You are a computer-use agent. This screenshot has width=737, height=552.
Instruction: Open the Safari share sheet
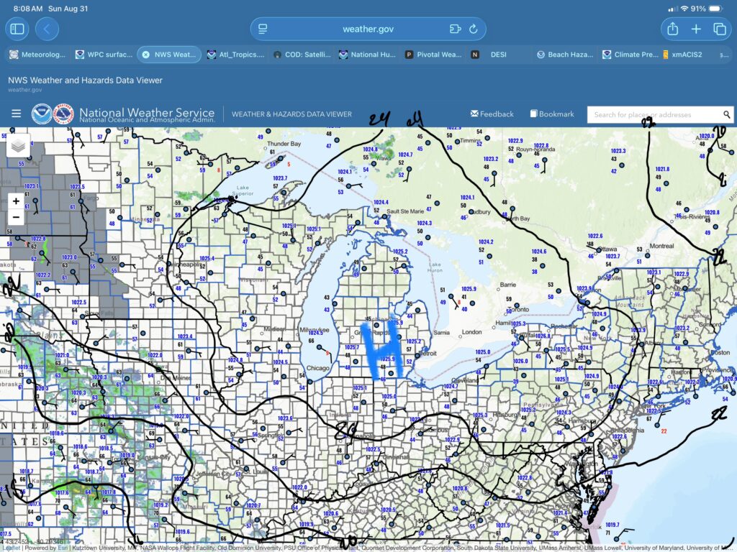(672, 29)
